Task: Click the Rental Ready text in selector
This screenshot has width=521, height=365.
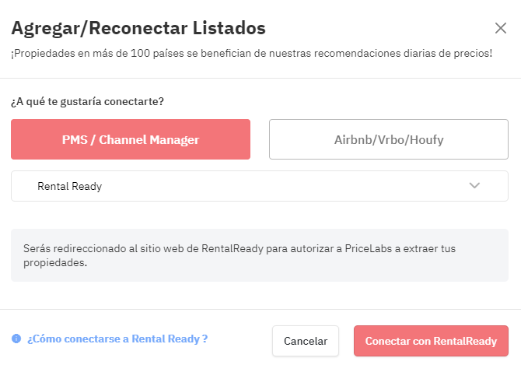Action: coord(69,186)
